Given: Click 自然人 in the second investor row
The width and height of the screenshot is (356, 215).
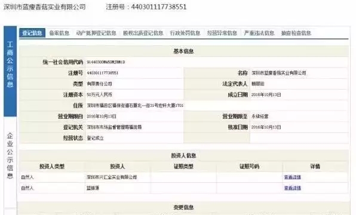Looking at the screenshot, I should (27, 188).
